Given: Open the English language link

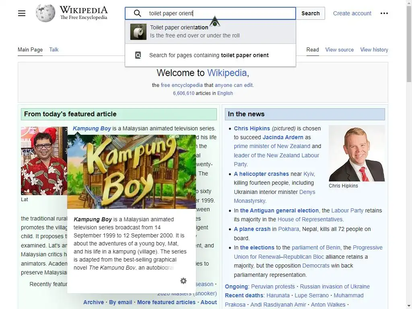Looking at the screenshot, I should click(x=225, y=93).
